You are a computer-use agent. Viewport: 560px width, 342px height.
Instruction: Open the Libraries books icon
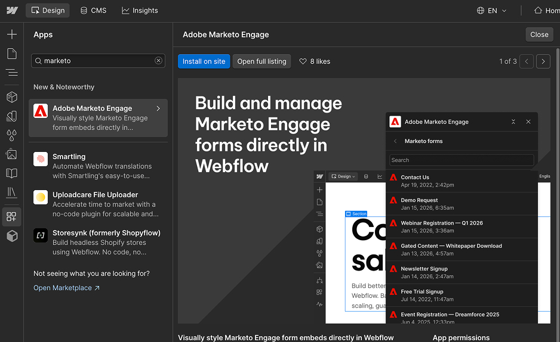[12, 192]
